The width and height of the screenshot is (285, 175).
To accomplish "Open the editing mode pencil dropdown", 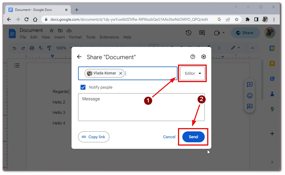I will (235, 48).
